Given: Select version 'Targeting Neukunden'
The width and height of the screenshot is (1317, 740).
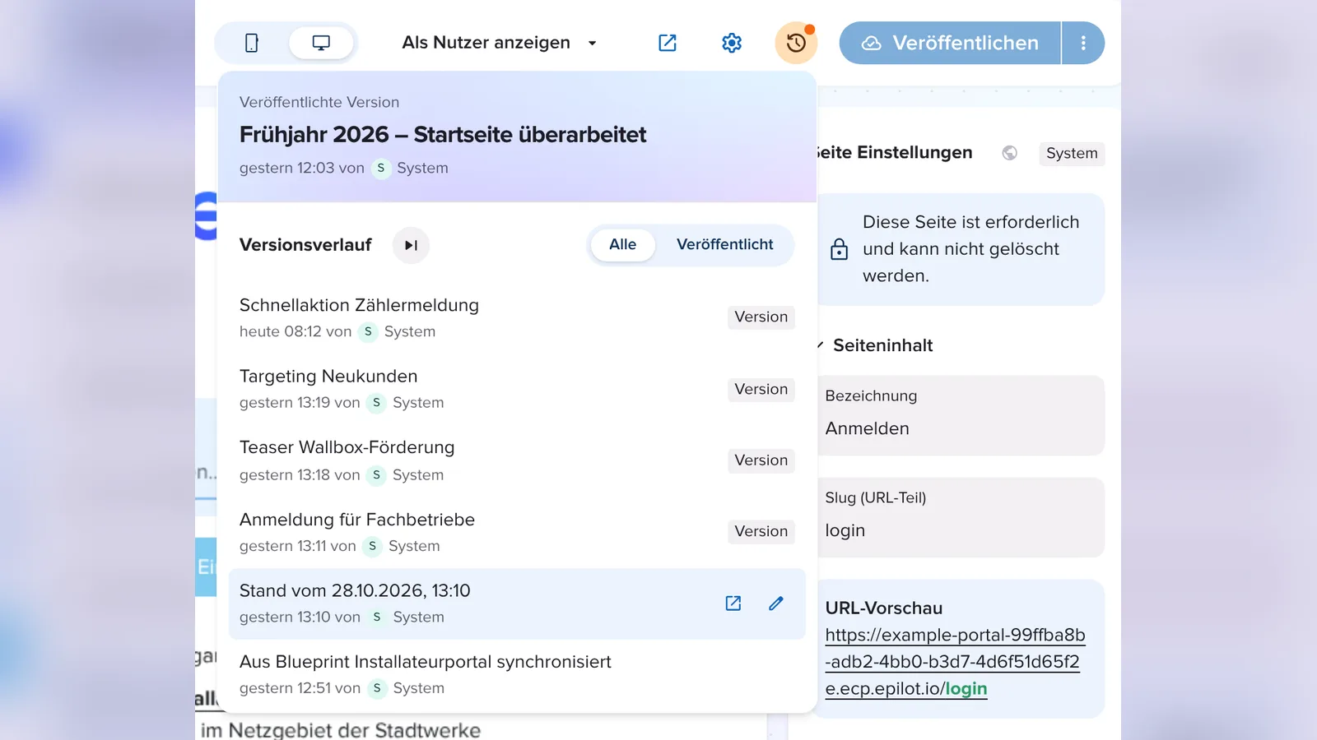Looking at the screenshot, I should 517,389.
